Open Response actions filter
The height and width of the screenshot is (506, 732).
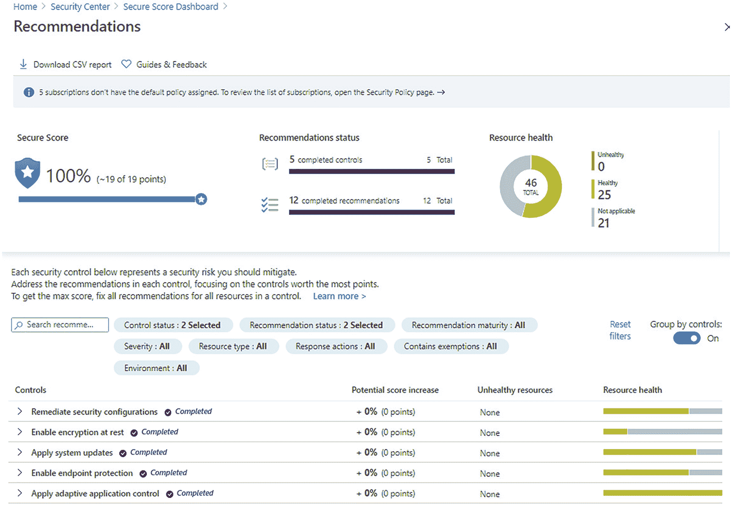coord(336,346)
